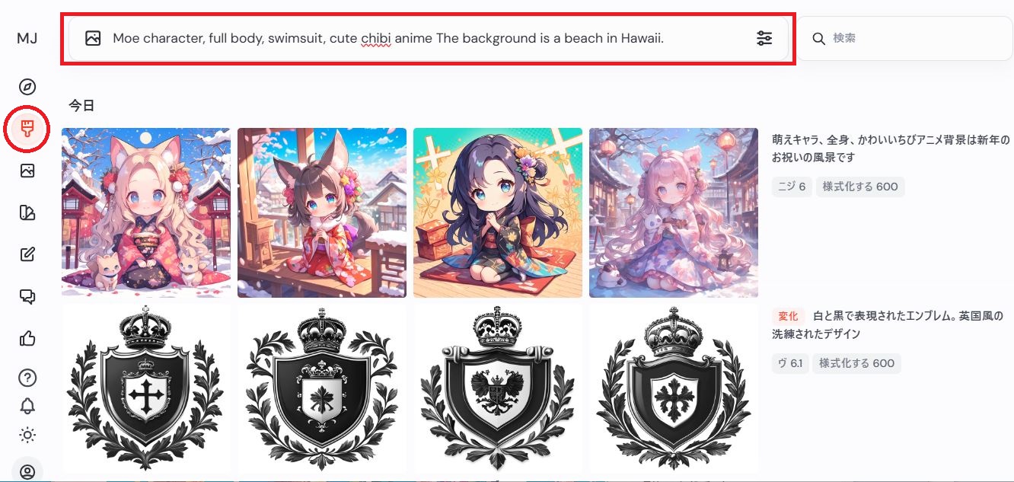Open the blonde fox-ear girl kimono thumbnail

(146, 212)
